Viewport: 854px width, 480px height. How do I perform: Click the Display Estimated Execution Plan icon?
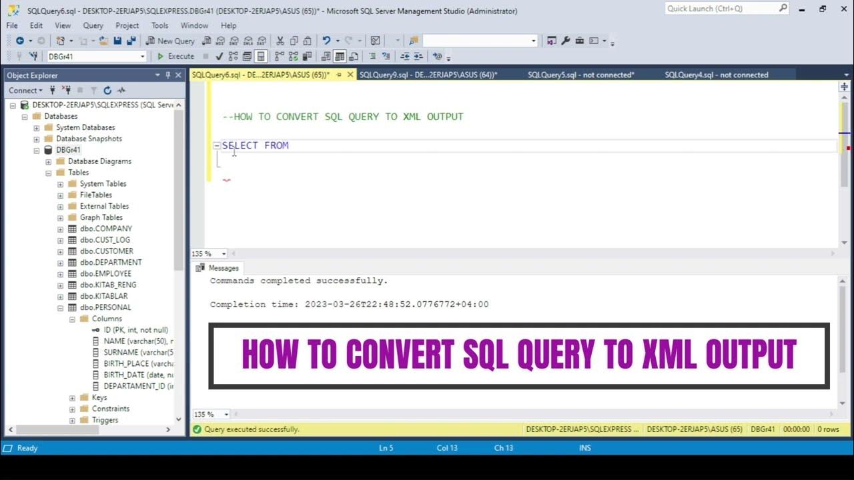coord(233,56)
